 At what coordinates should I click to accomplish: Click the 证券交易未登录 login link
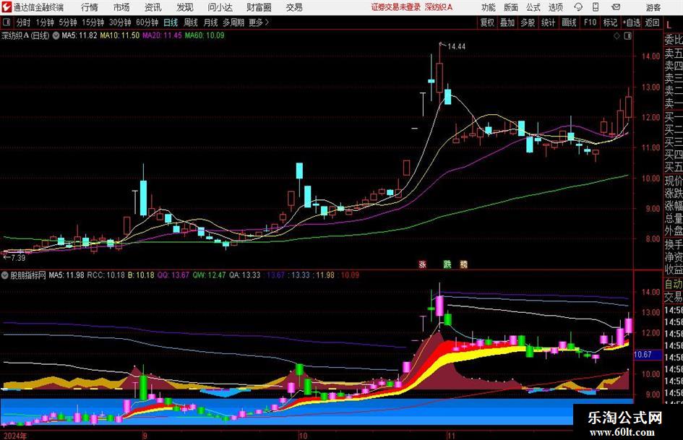[396, 7]
